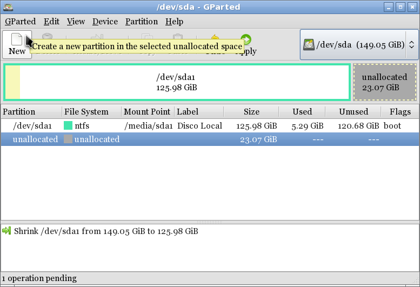The image size is (420, 287).
Task: Open the /dev/sda device dropdown
Action: [358, 44]
